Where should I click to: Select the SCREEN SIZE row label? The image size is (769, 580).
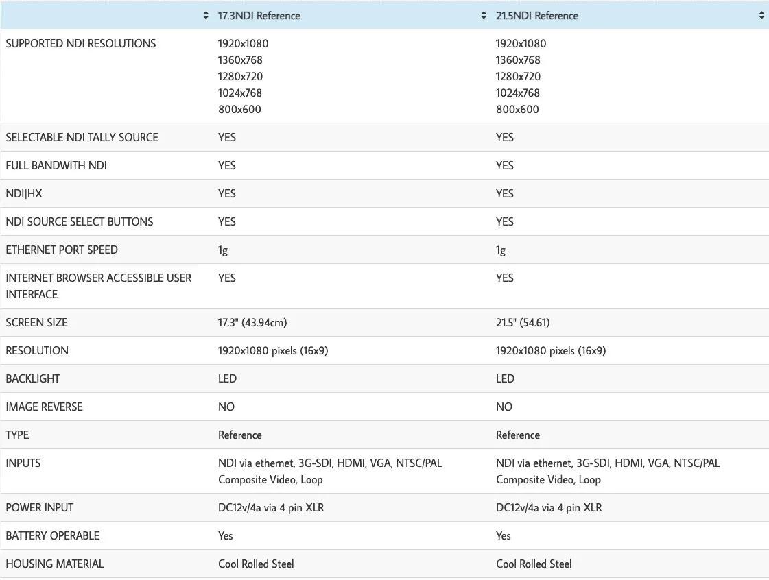(x=37, y=323)
